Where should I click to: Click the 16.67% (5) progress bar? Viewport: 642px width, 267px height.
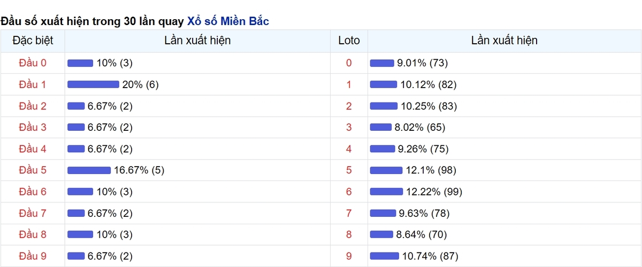pos(89,170)
